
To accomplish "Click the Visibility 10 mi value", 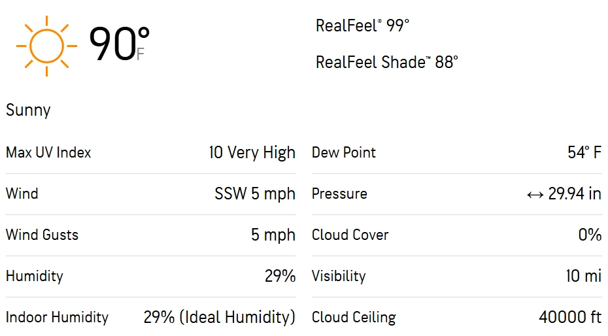I will (584, 276).
